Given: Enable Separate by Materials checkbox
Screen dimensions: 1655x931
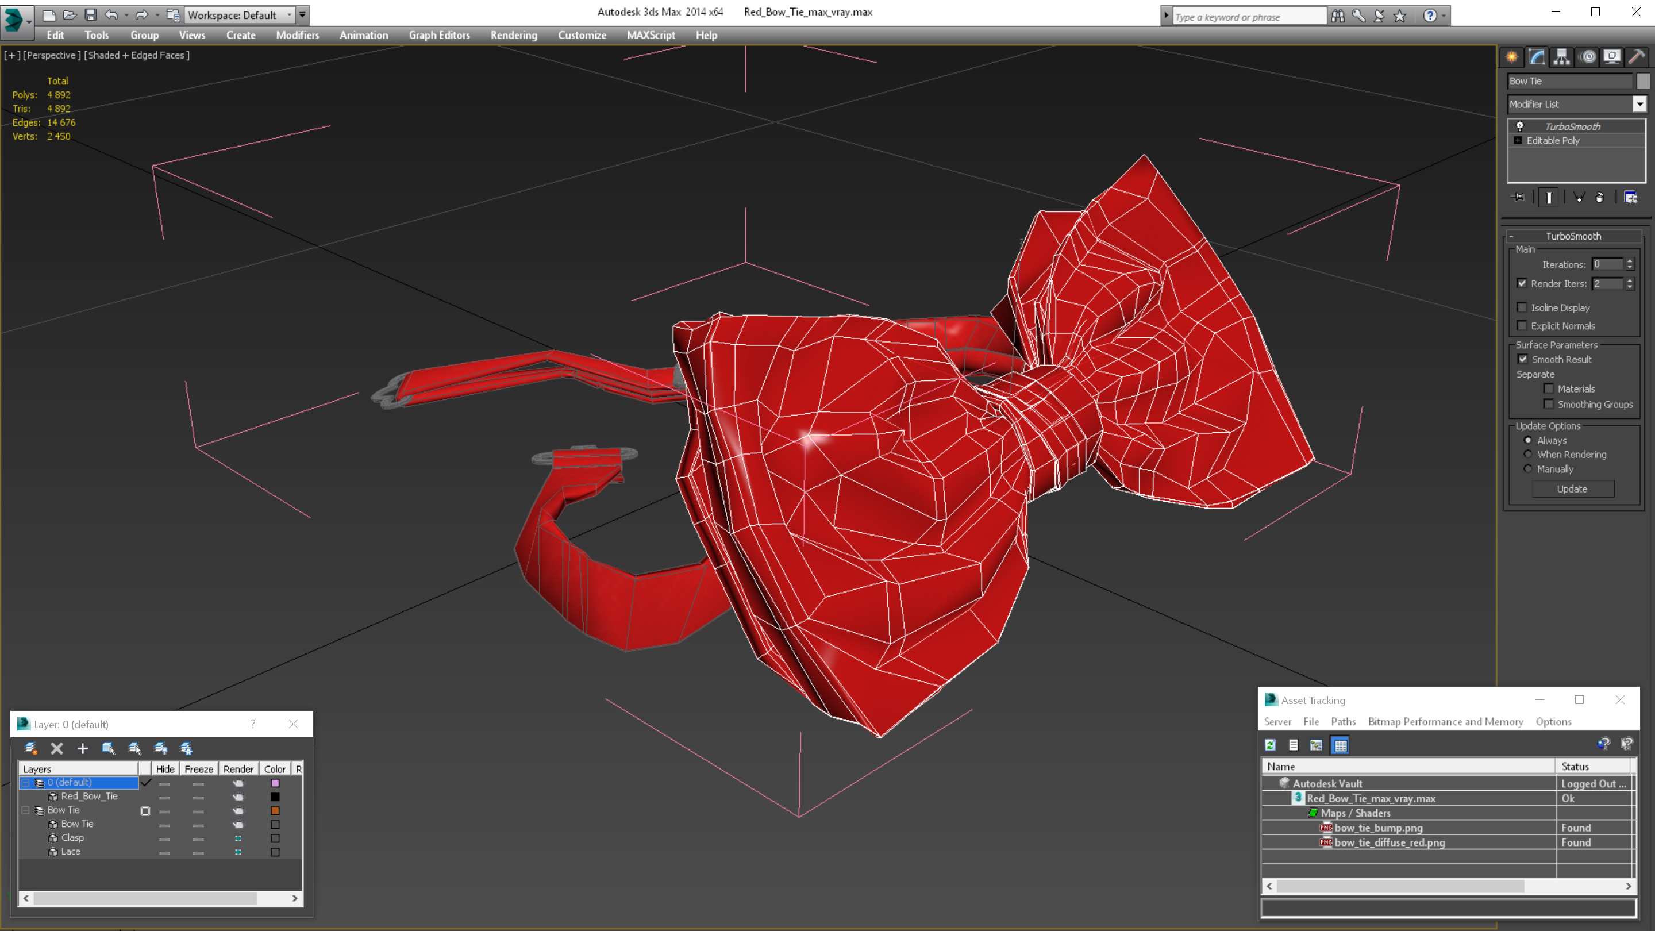Looking at the screenshot, I should (x=1549, y=388).
